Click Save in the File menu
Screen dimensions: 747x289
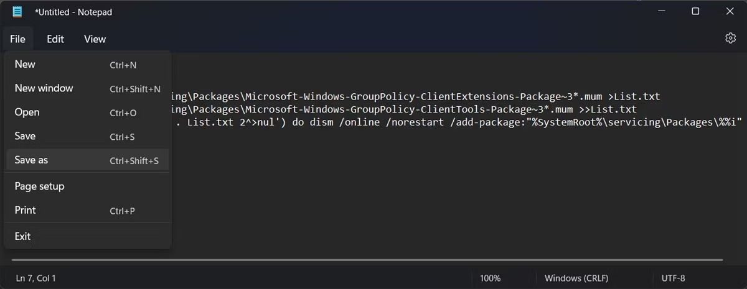tap(88, 136)
